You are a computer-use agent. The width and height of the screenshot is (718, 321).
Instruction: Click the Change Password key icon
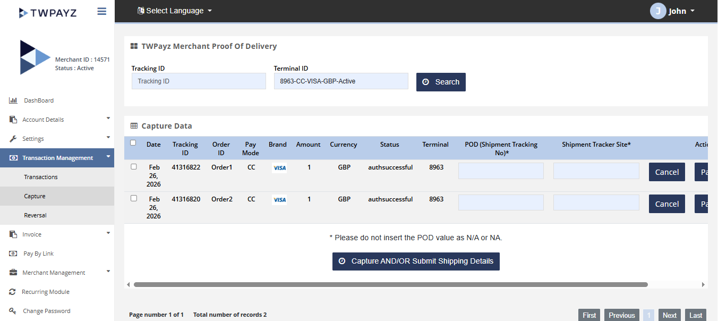point(13,311)
